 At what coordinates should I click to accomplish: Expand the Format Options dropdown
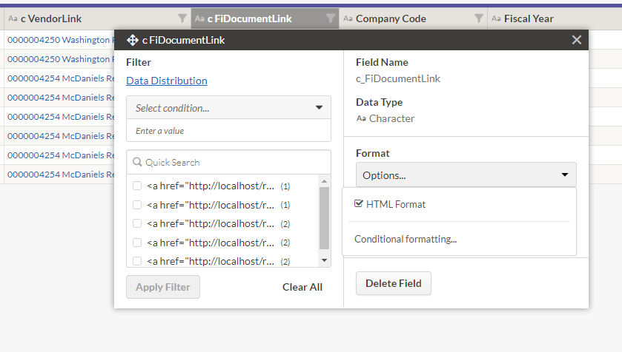pyautogui.click(x=466, y=175)
